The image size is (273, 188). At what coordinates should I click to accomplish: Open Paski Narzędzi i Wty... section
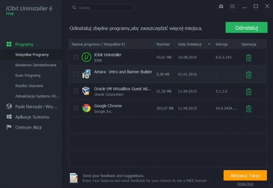pyautogui.click(x=36, y=107)
